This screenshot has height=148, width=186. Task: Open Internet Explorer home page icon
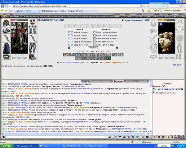click(143, 10)
